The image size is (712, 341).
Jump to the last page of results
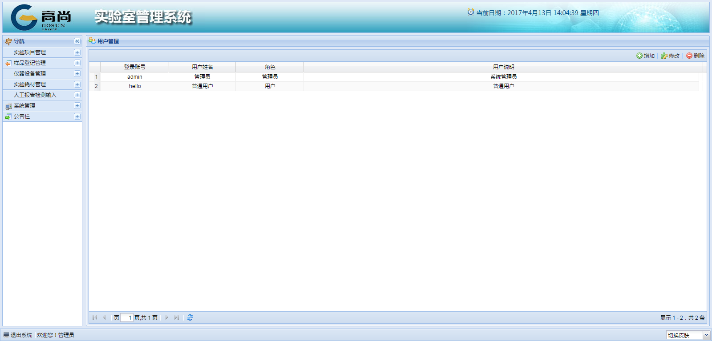177,317
